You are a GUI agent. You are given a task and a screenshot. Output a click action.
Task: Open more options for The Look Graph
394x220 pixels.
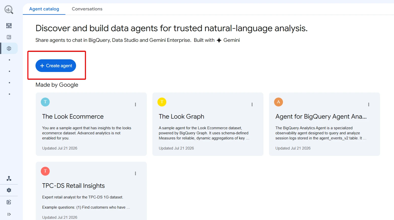(252, 104)
